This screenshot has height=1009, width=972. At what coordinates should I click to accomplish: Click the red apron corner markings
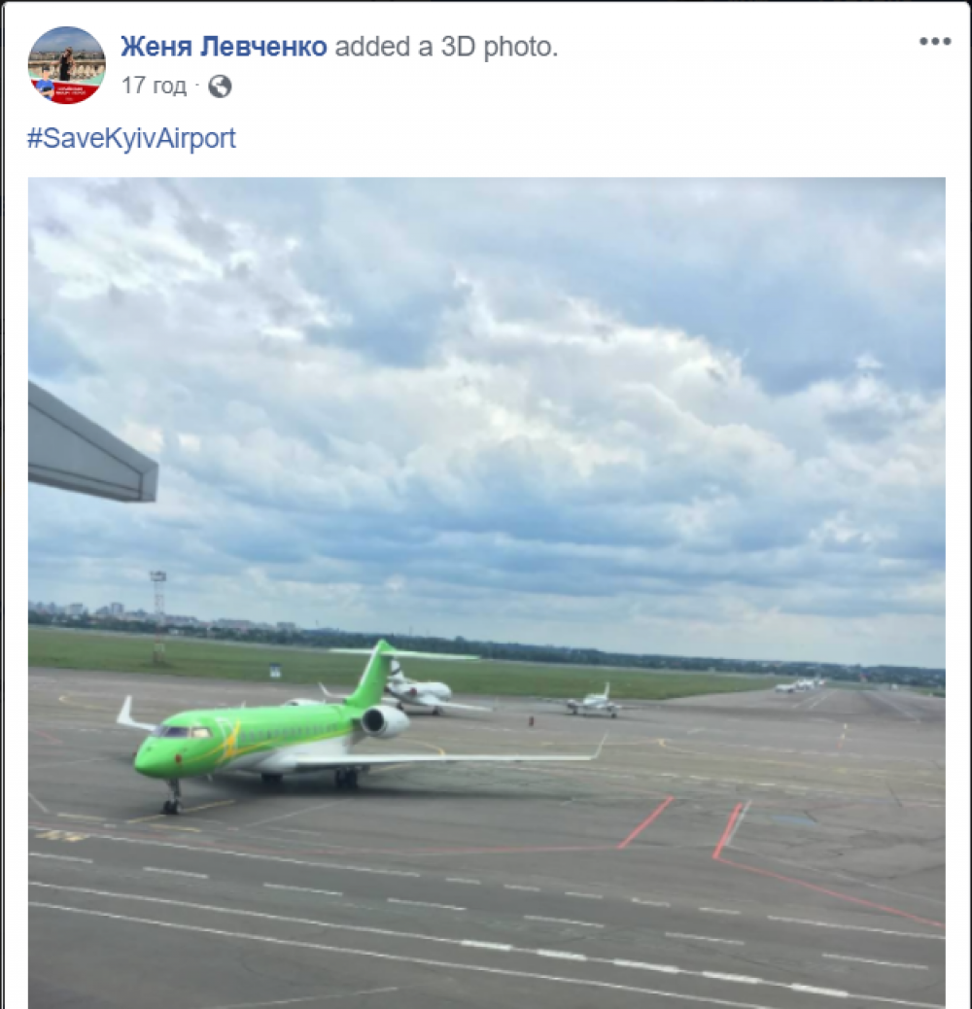[727, 830]
